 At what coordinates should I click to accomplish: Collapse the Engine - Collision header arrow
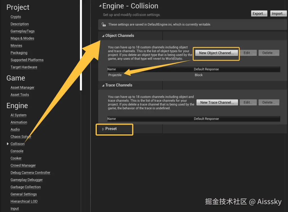pos(100,6)
